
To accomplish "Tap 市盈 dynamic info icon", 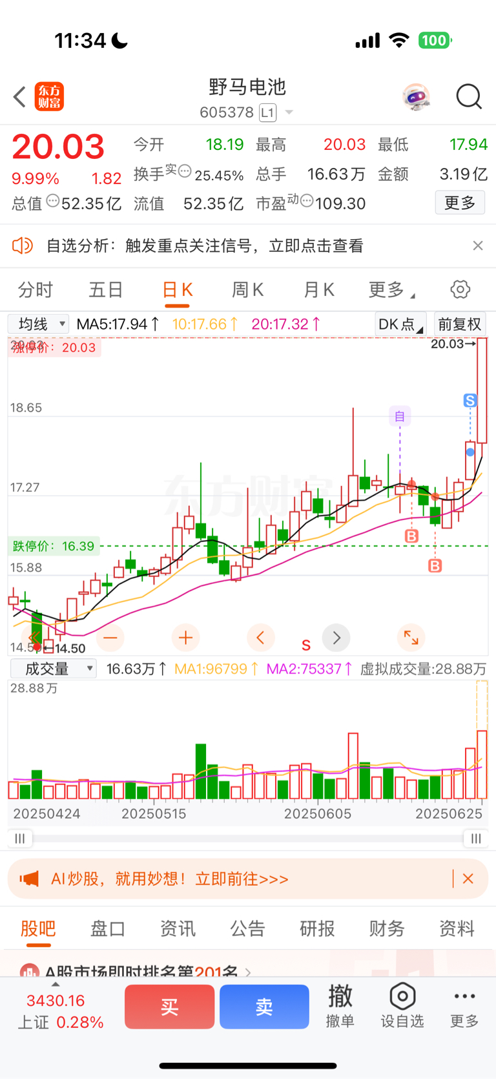I will pos(307,201).
